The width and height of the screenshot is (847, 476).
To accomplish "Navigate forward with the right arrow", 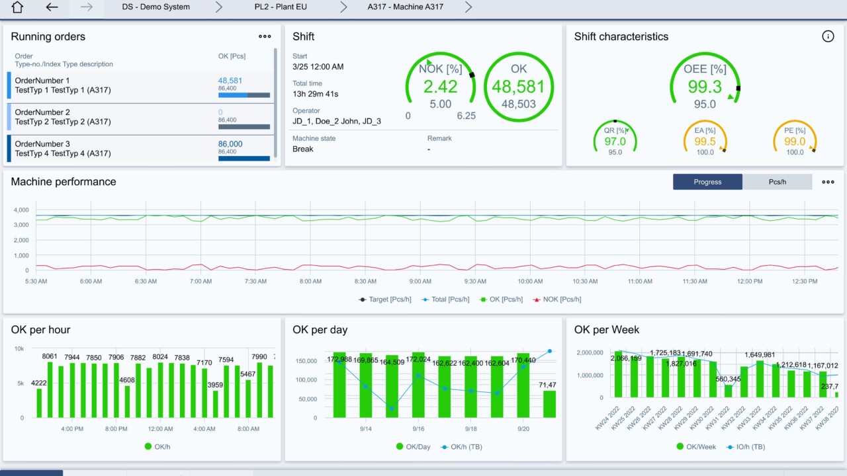I will [86, 7].
